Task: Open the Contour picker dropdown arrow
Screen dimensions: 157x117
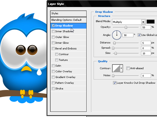Action: tap(121, 68)
